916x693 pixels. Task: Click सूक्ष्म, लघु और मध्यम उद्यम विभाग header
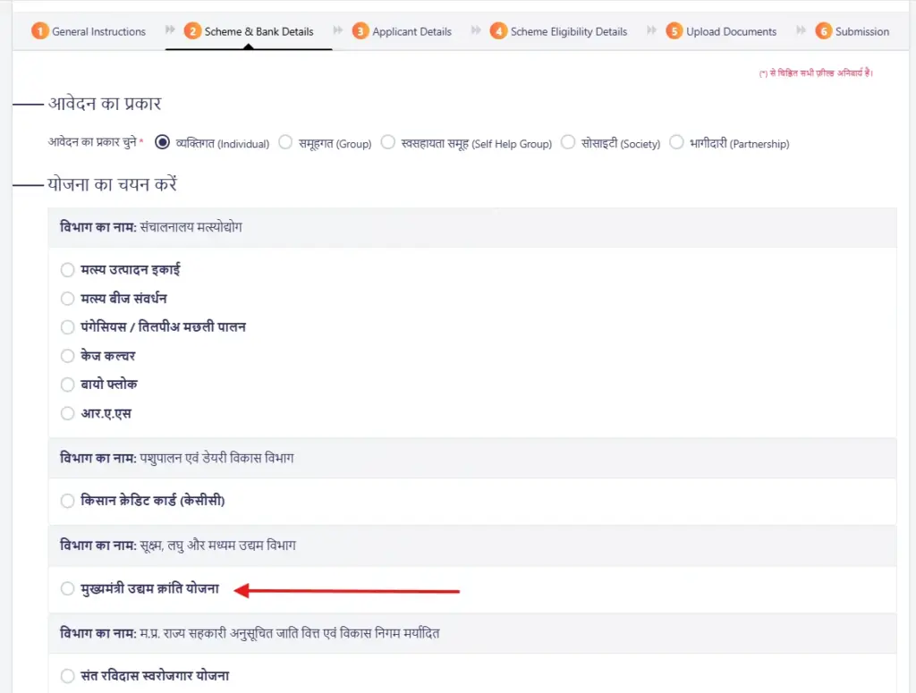[472, 545]
